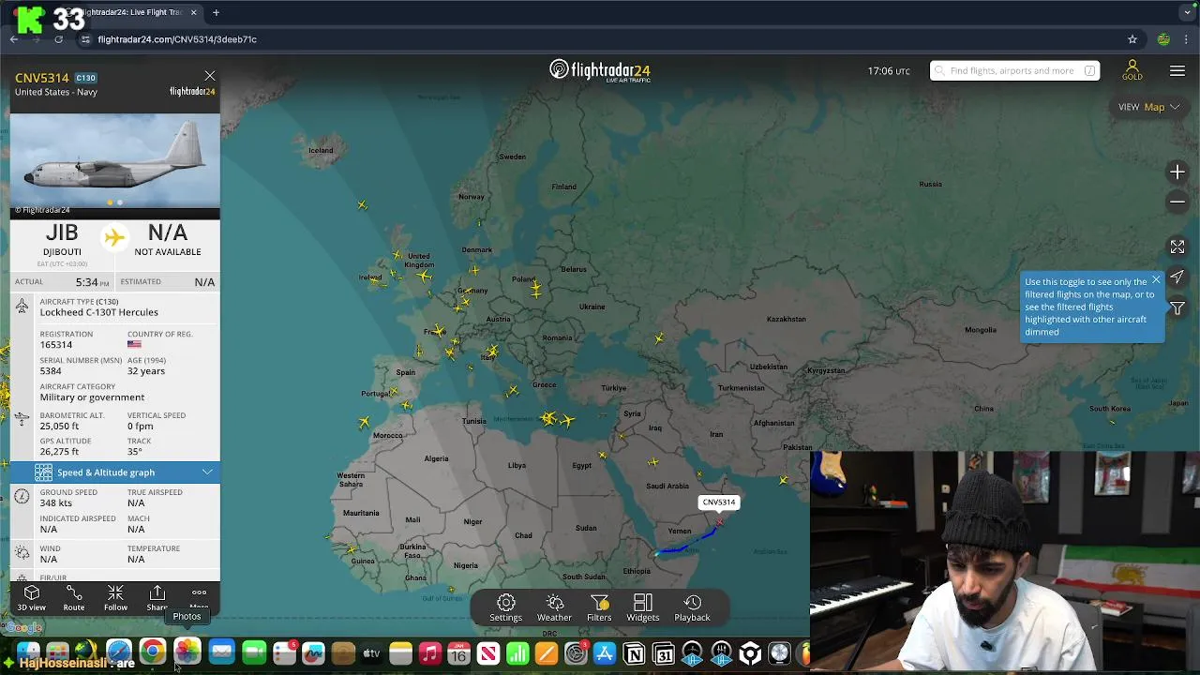Open the Widgets tool
1200x675 pixels.
coord(643,607)
